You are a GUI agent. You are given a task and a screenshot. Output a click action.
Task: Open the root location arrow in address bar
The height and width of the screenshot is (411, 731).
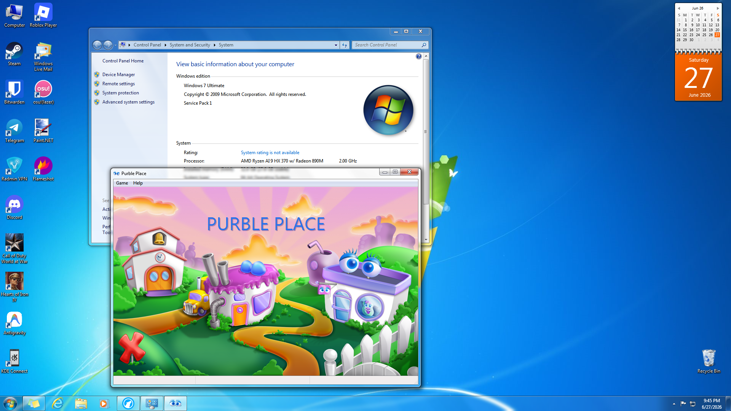[129, 45]
